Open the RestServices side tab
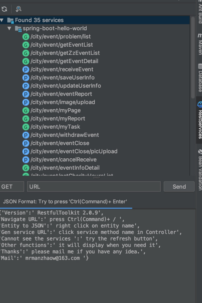The width and height of the screenshot is (202, 303). coord(200,120)
